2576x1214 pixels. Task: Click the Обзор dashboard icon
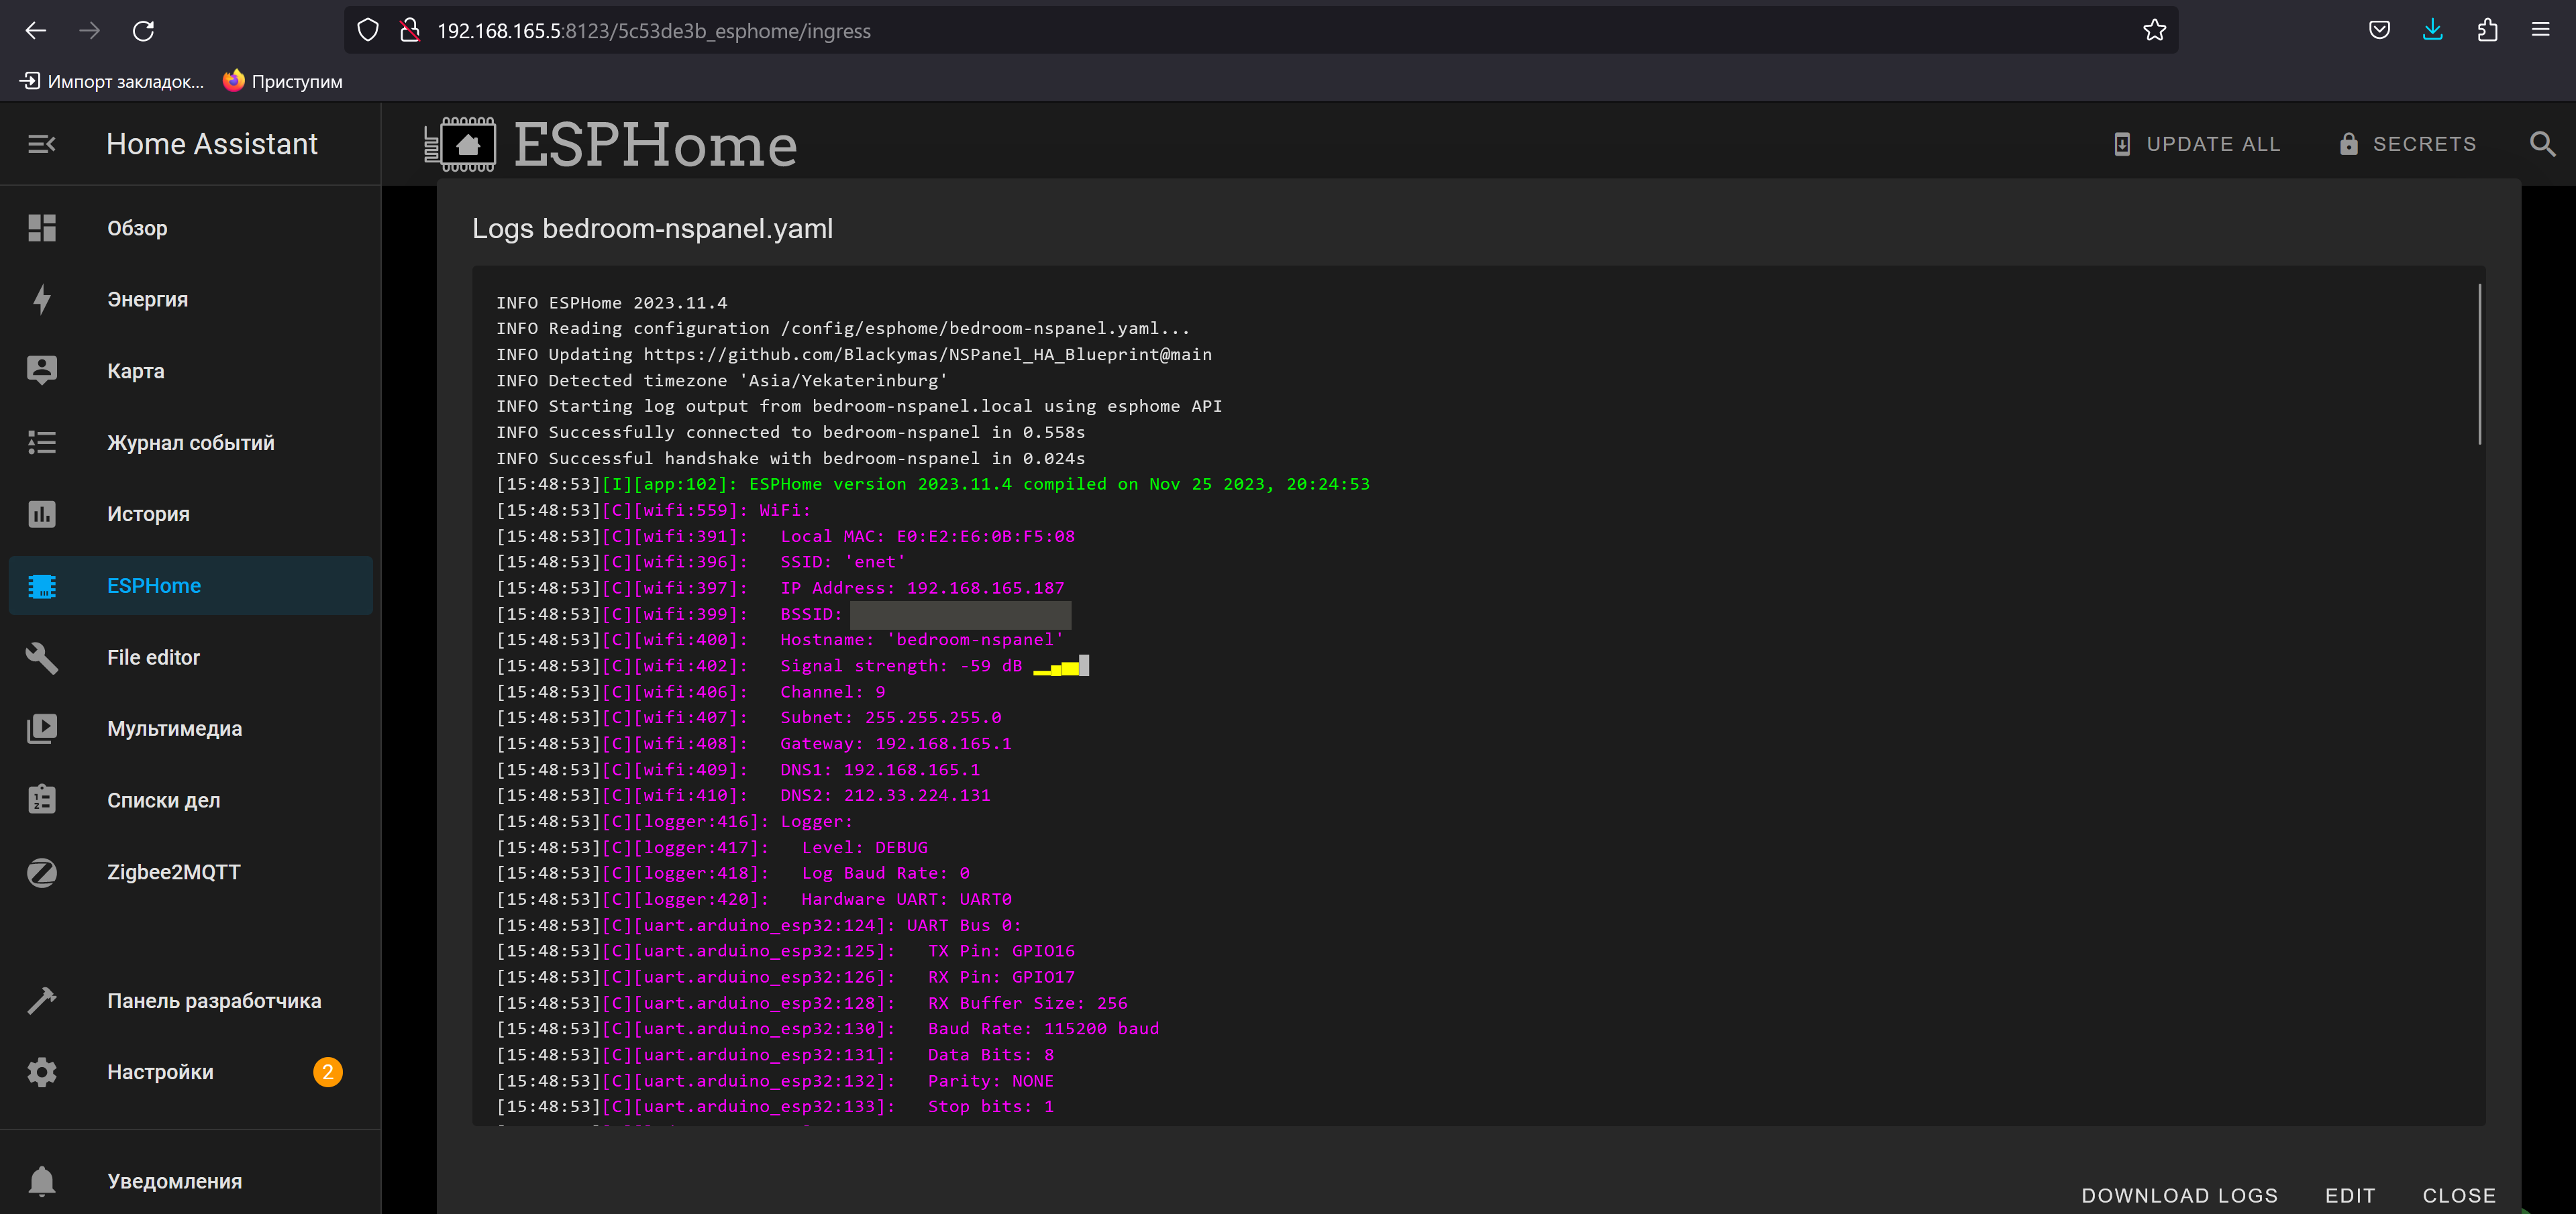point(42,228)
